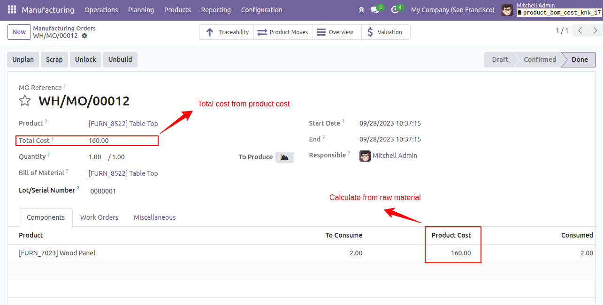603x305 pixels.
Task: Open the Wood Panel component row
Action: pyautogui.click(x=301, y=253)
